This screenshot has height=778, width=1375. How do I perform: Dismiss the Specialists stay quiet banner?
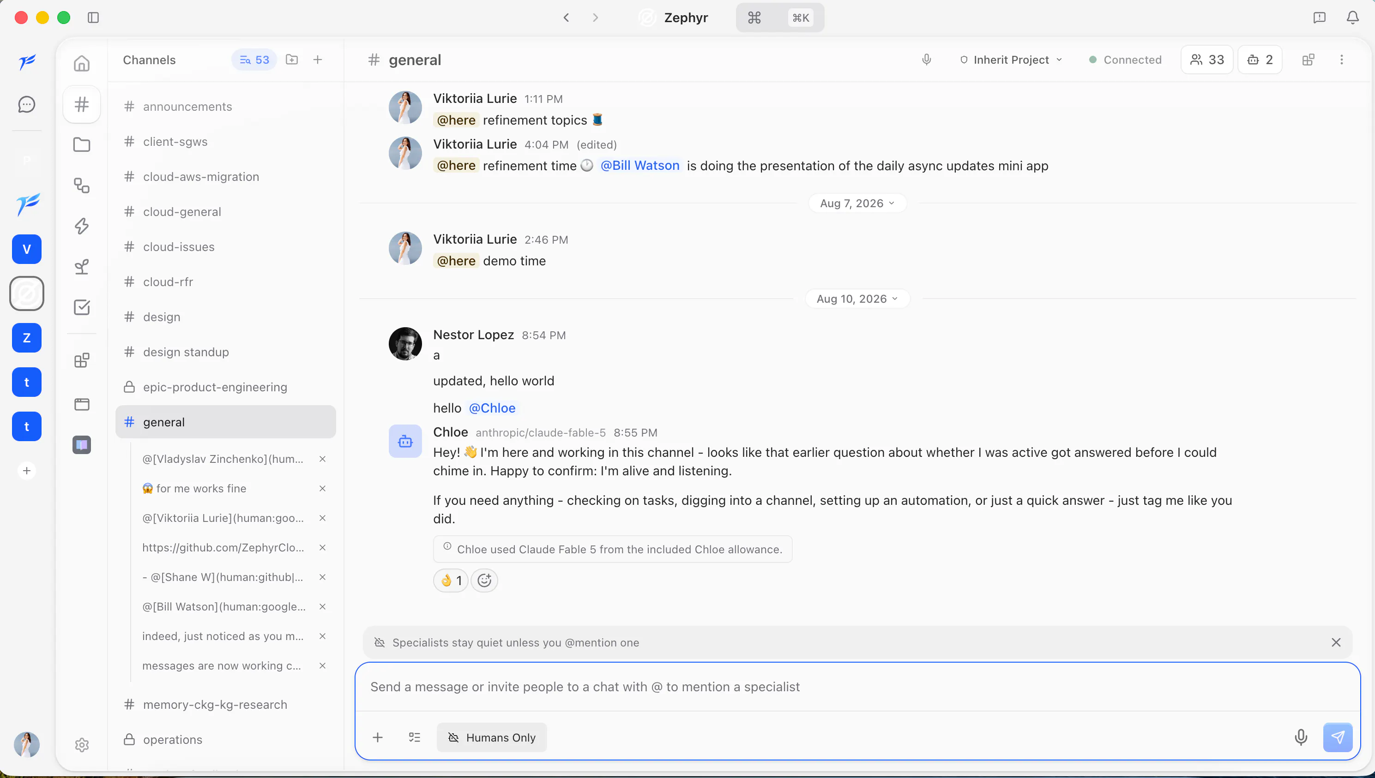pyautogui.click(x=1335, y=642)
